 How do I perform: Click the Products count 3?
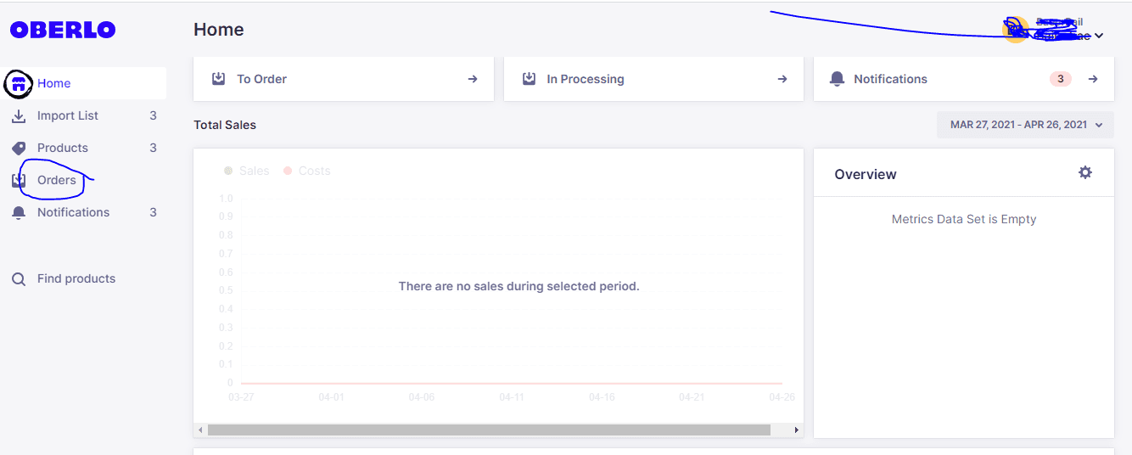coord(153,148)
